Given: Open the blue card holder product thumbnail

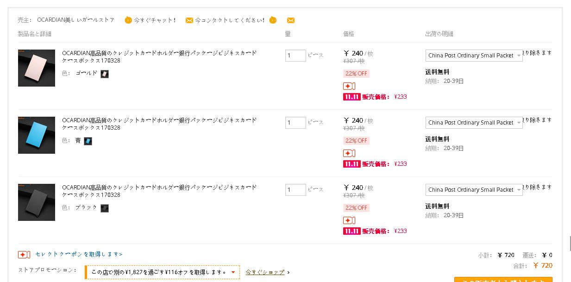Looking at the screenshot, I should pos(37,135).
